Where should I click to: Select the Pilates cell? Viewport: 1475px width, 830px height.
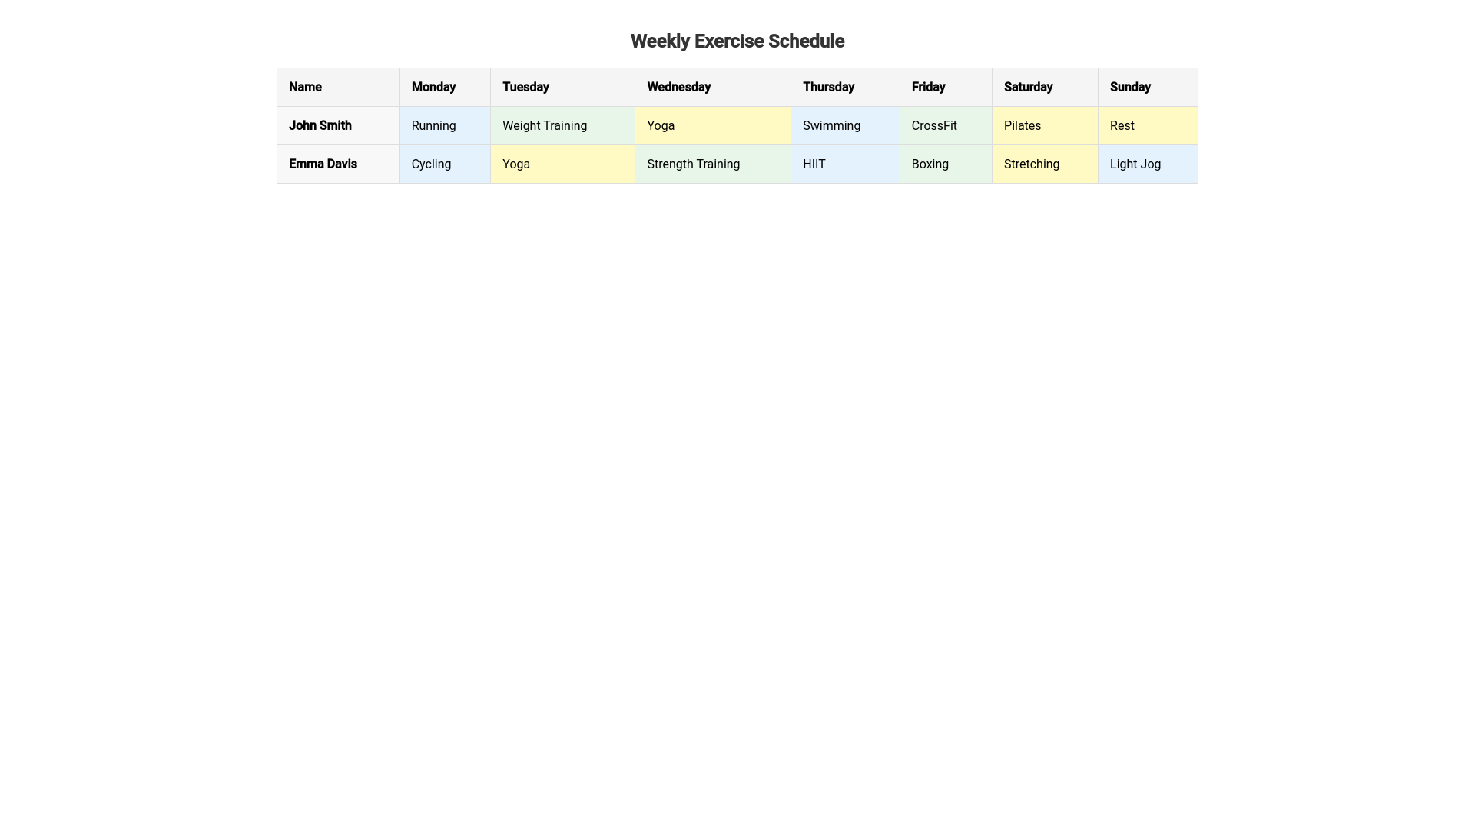point(1045,125)
